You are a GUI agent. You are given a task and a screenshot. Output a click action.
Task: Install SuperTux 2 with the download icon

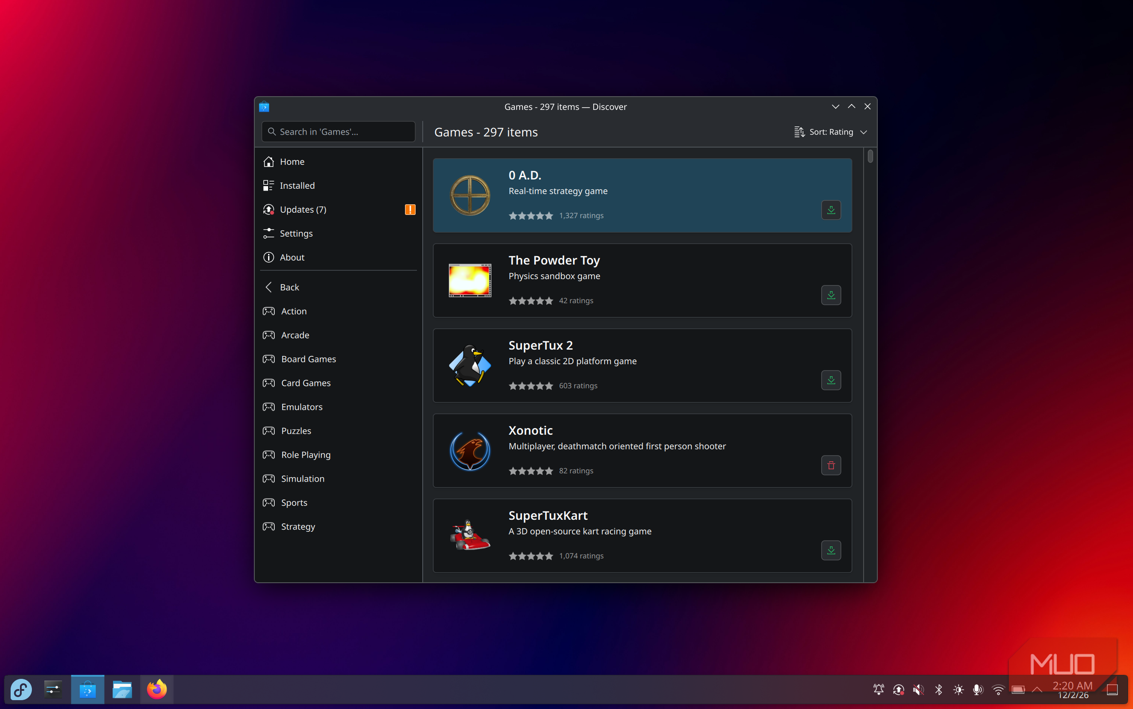[x=831, y=380]
